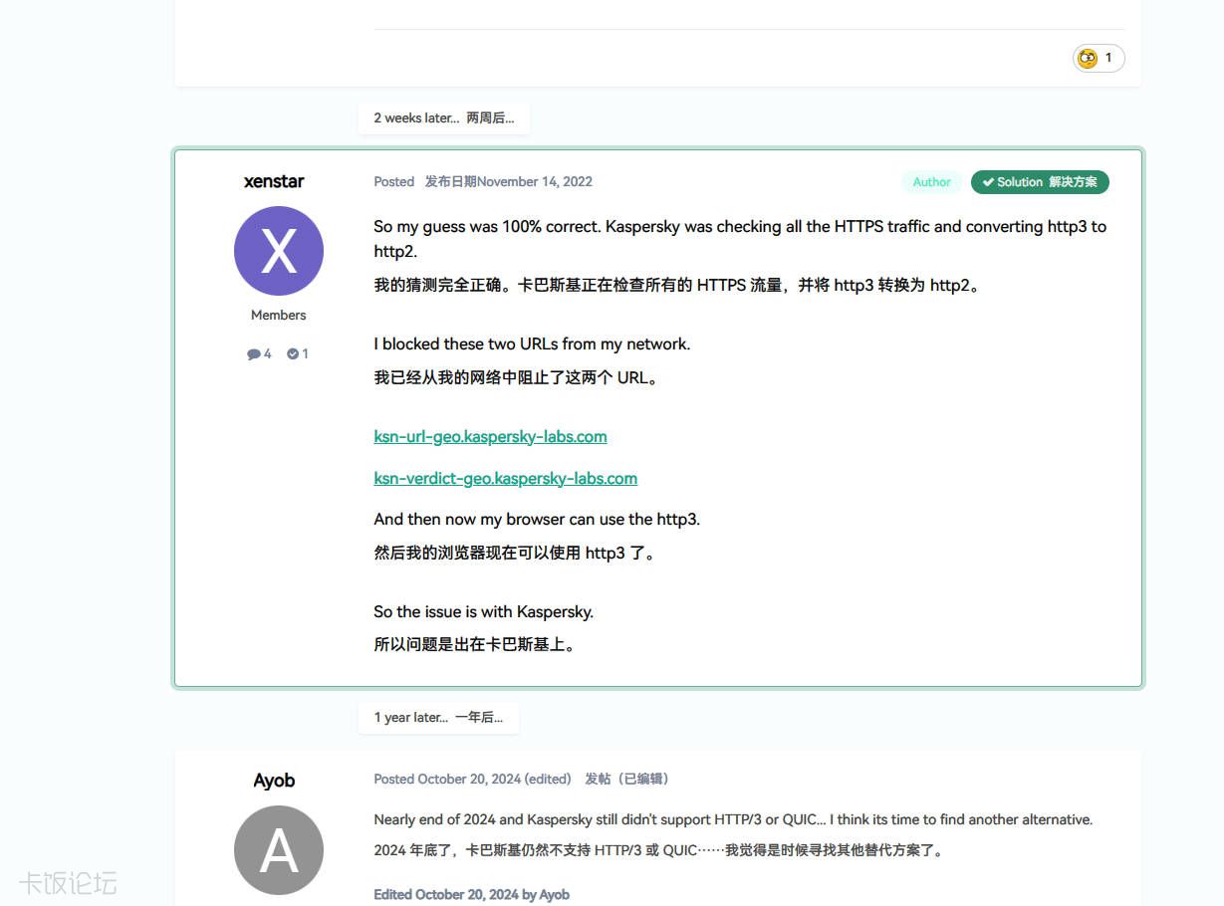Image resolution: width=1224 pixels, height=906 pixels.
Task: Visit Ayob's profile via username
Action: coord(274,781)
